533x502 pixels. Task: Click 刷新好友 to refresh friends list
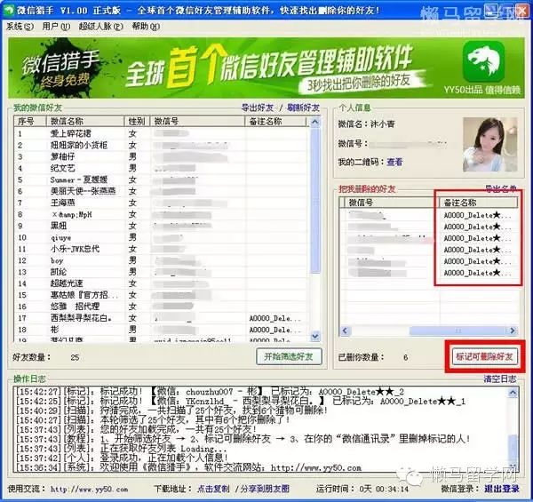(302, 108)
